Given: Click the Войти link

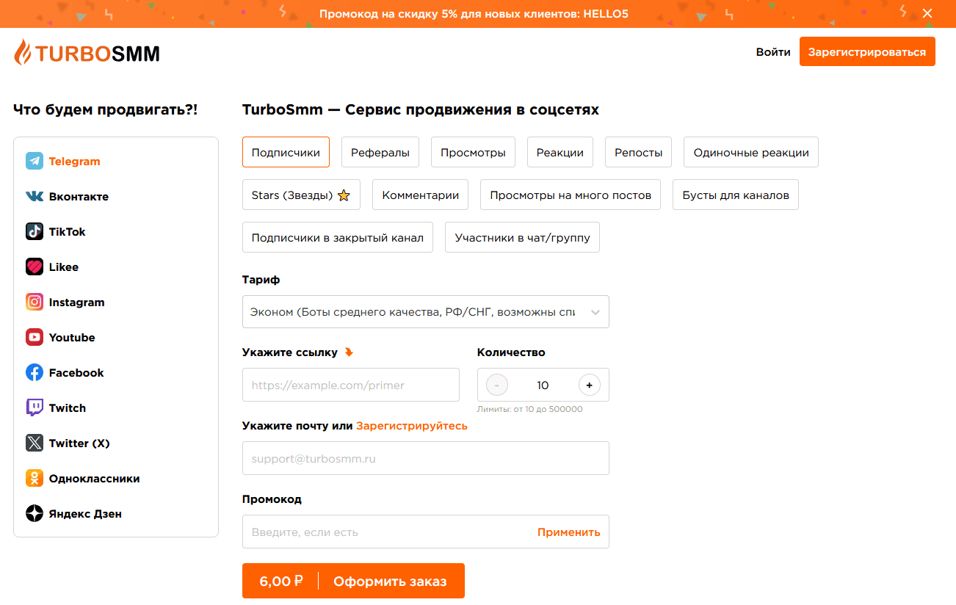Looking at the screenshot, I should point(773,52).
